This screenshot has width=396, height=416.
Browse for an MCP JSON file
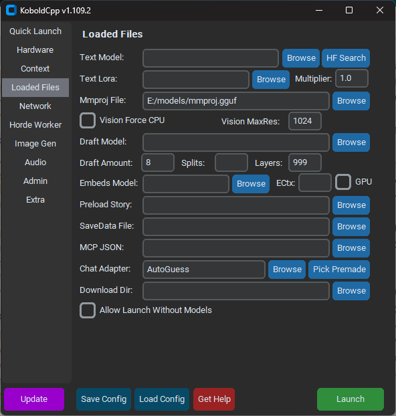351,248
